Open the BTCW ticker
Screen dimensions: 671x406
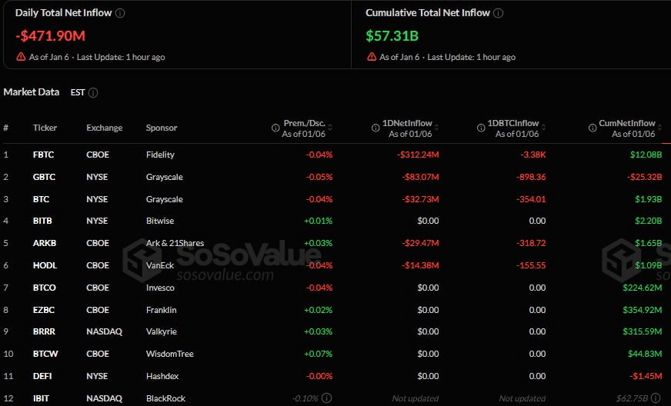[45, 354]
